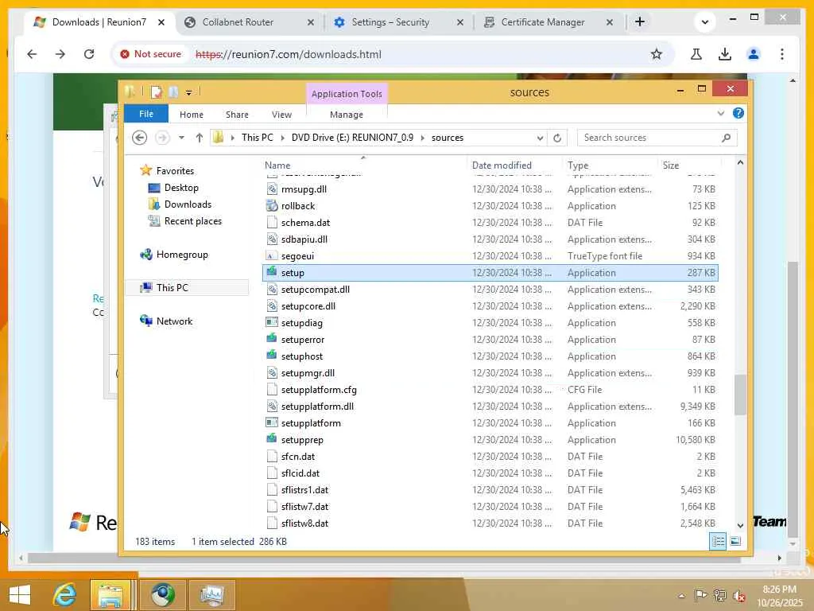
Task: Go up one folder level in Explorer
Action: click(x=200, y=138)
